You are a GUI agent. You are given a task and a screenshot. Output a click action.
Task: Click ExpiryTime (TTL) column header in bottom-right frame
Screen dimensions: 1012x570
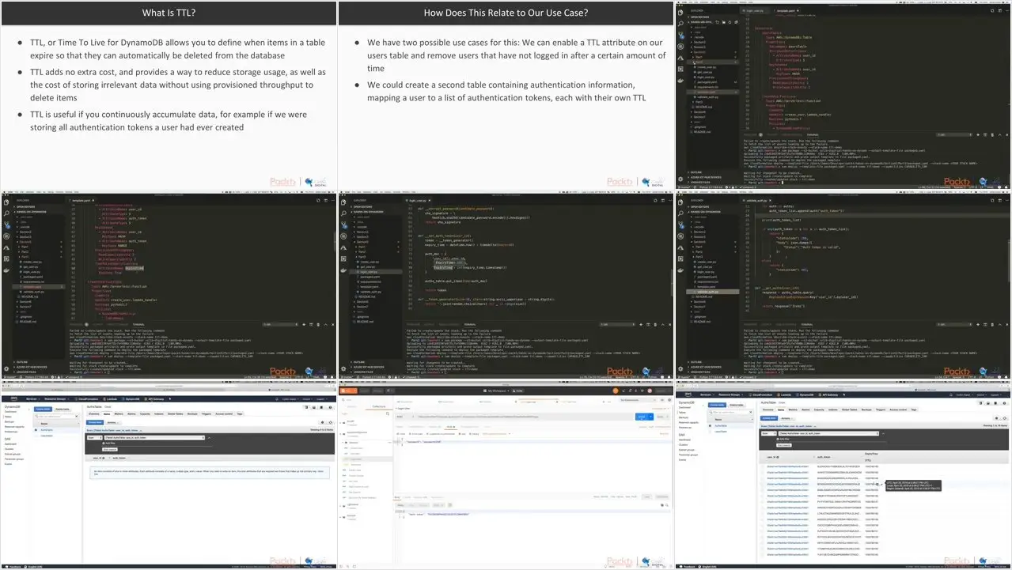point(871,457)
